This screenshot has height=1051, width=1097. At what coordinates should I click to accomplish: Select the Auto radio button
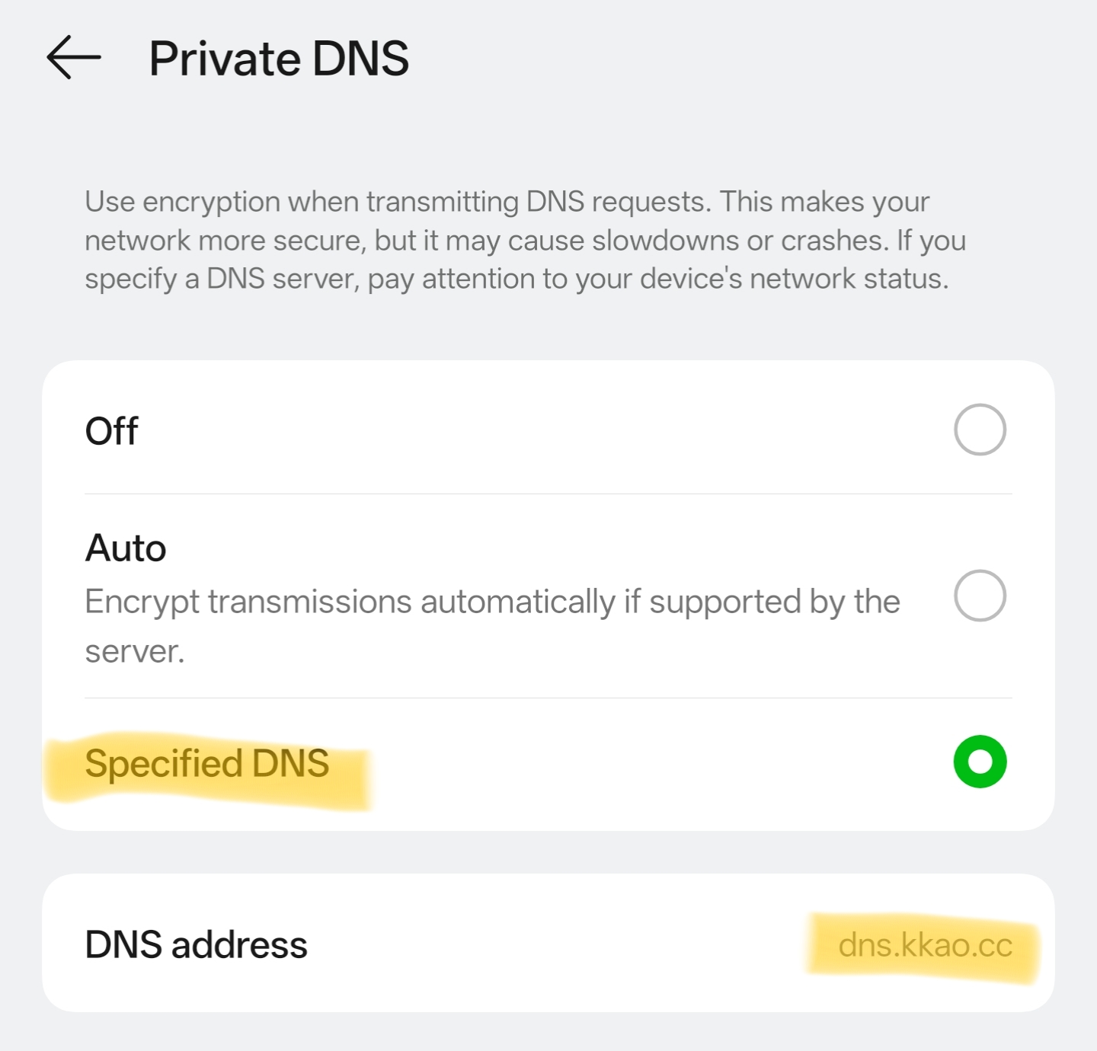980,596
